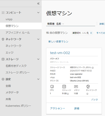Collapse the sidebar with the double-chevron icon
Image resolution: width=105 pixels, height=116 pixels.
pos(38,3)
